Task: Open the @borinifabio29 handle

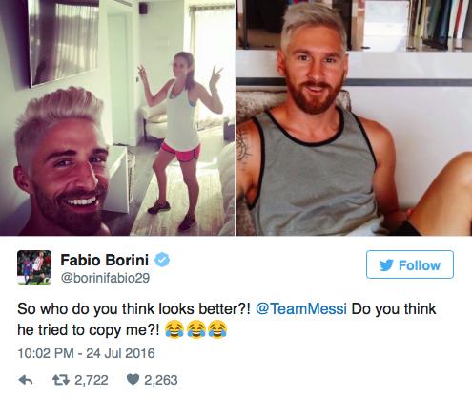Action: (105, 278)
